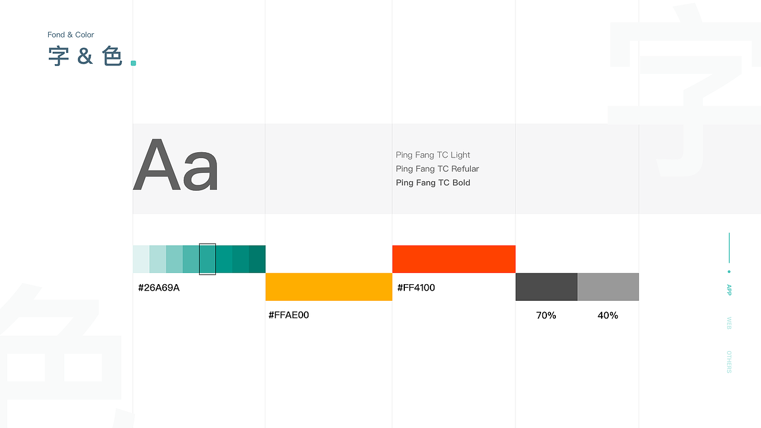Switch to the WEB section

pos(729,323)
